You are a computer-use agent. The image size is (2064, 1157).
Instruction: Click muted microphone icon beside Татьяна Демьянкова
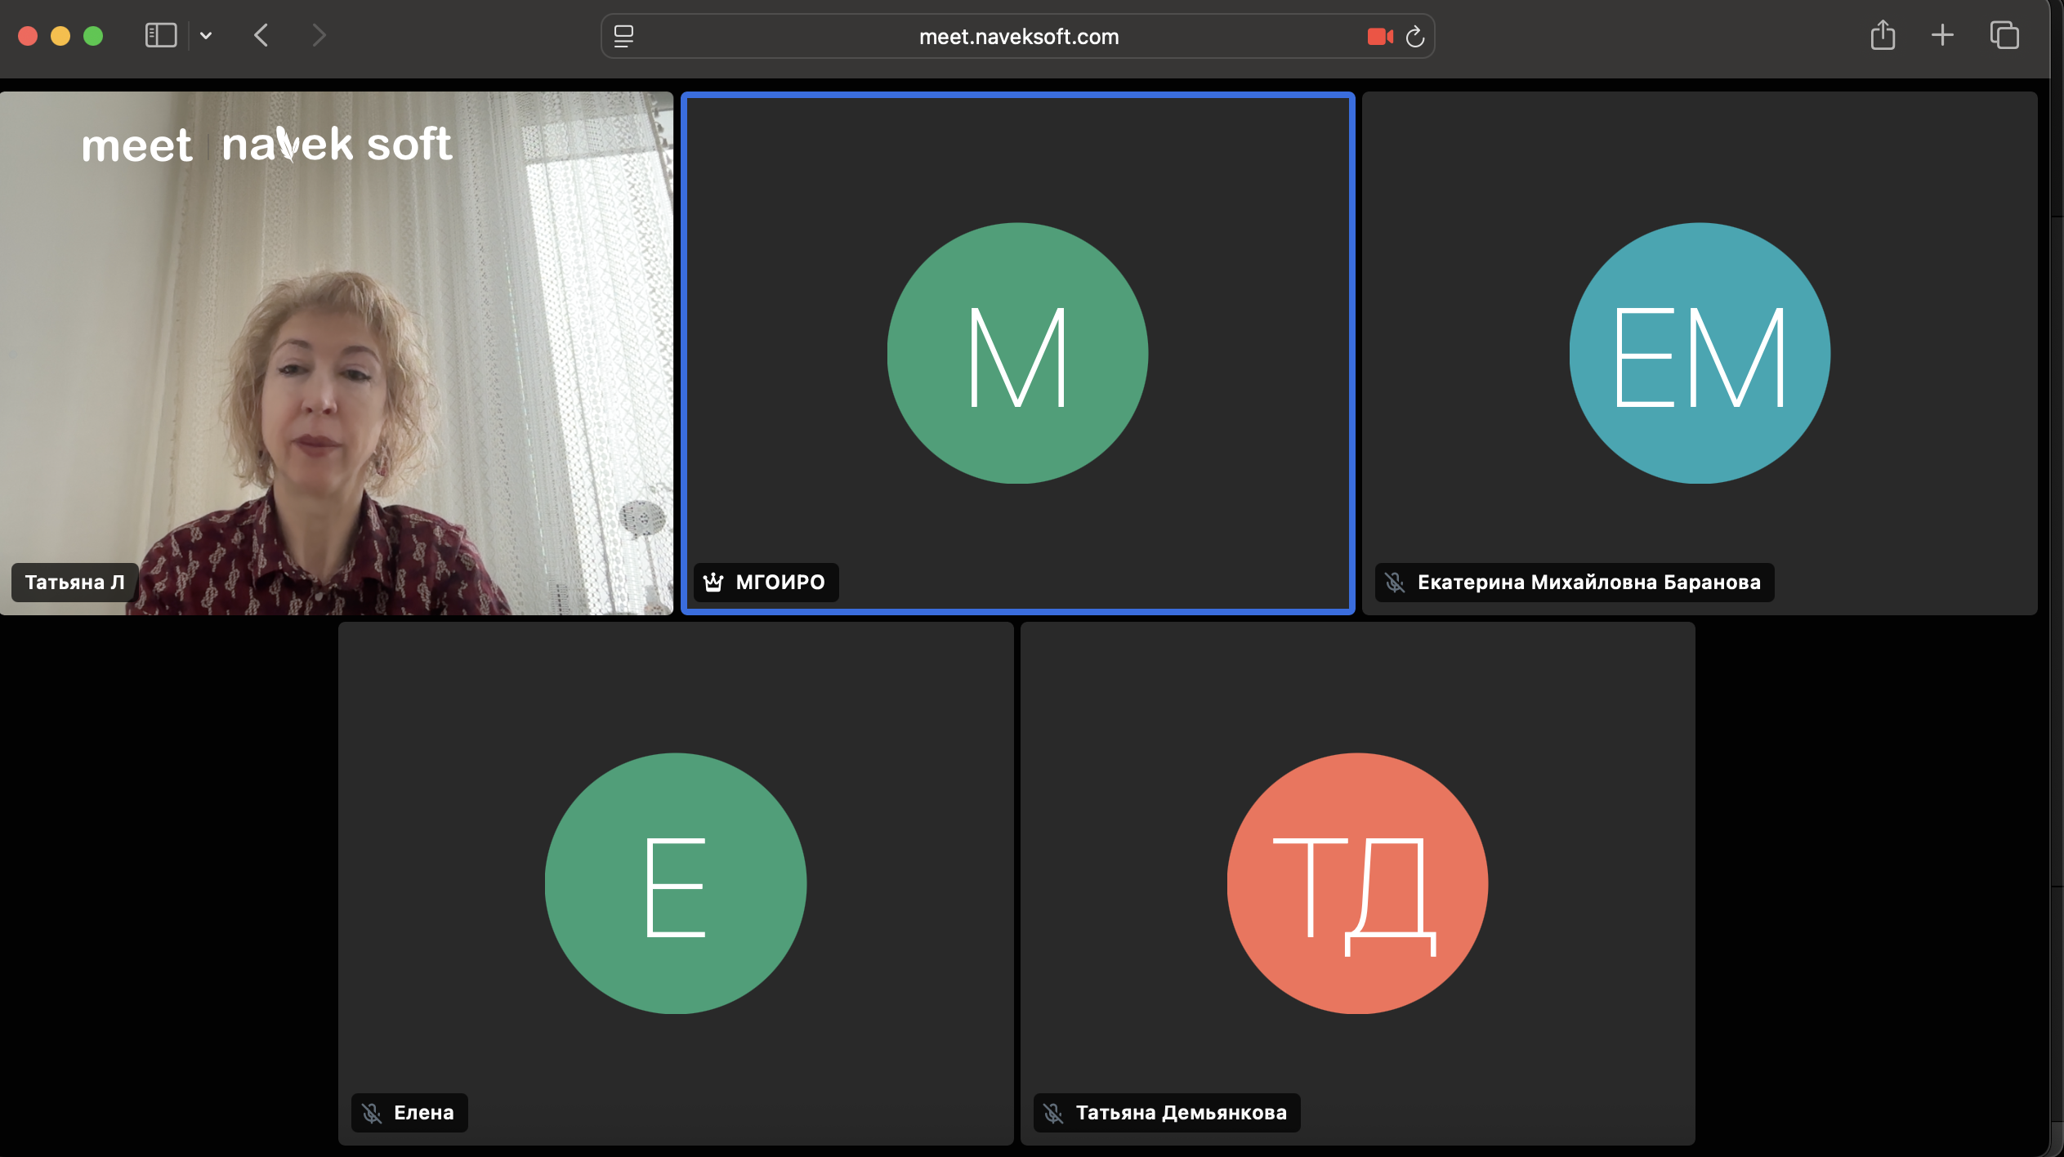click(x=1053, y=1113)
